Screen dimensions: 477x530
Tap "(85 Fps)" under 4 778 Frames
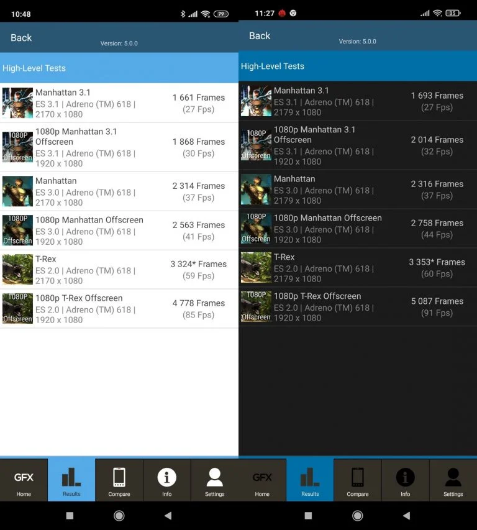[199, 314]
